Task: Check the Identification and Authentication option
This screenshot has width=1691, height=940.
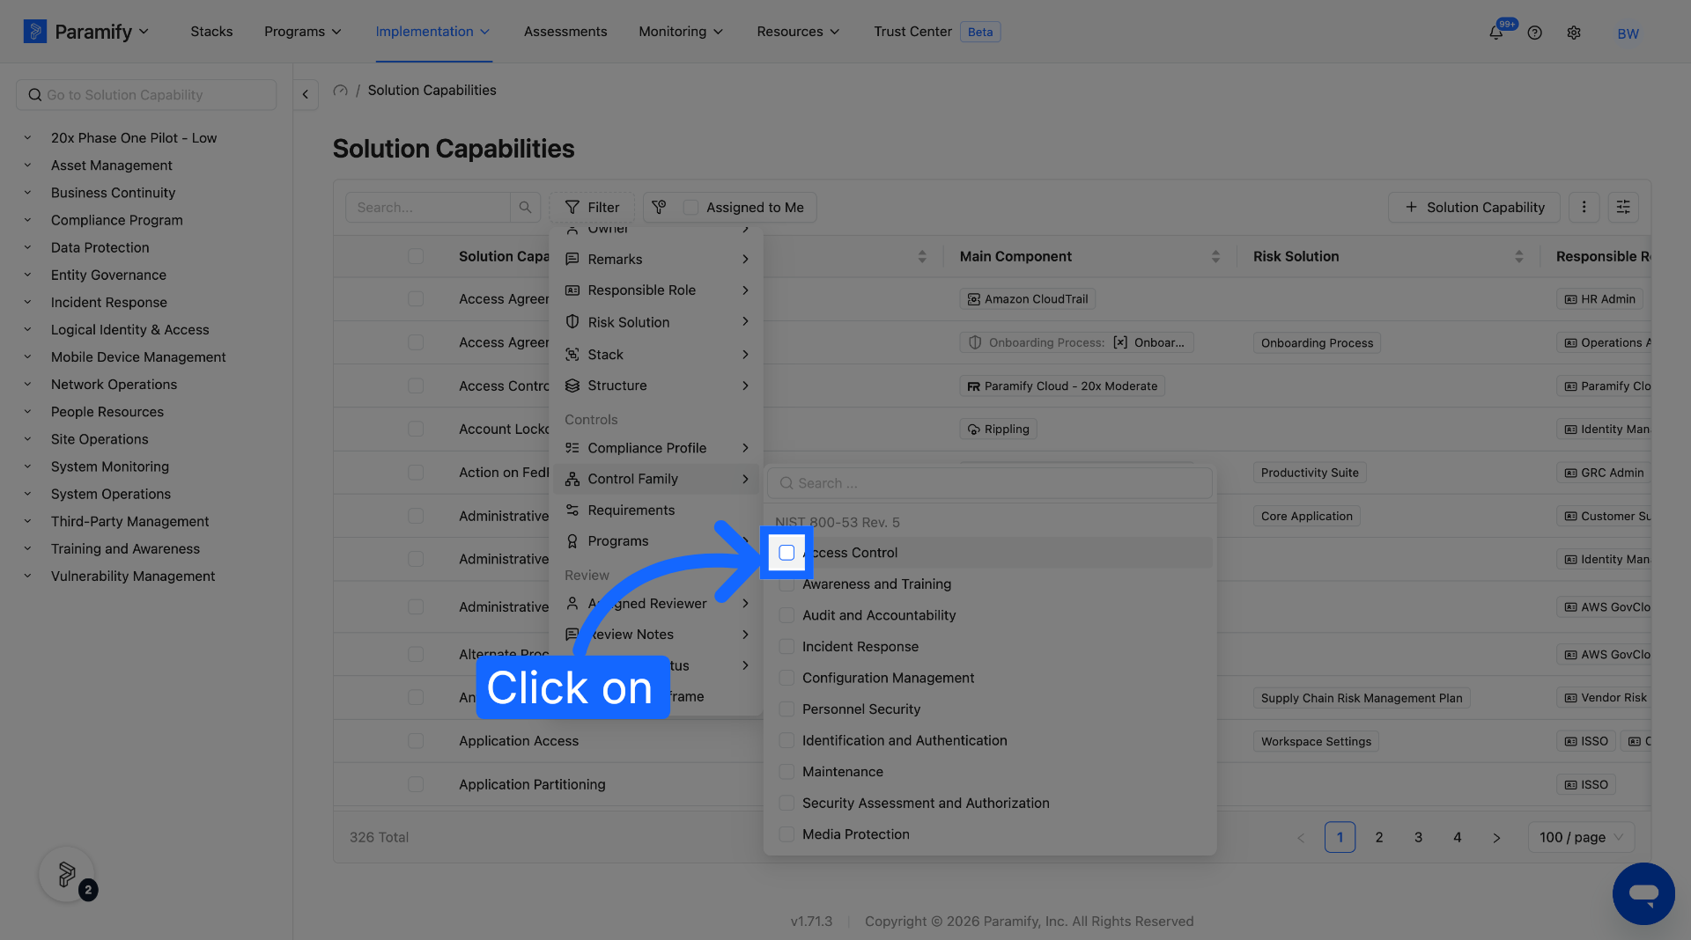Action: point(786,741)
